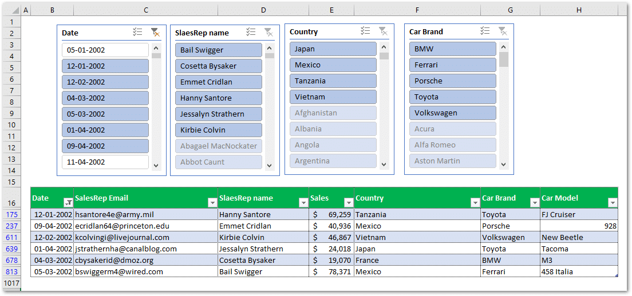The width and height of the screenshot is (632, 296).
Task: Toggle Ferrari in Car Brand slicer
Action: (452, 65)
